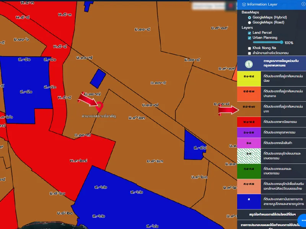Click the yellow ย.๑-ย.๔ legend swatch
Image resolution: width=306 pixels, height=229 pixels.
pos(249,79)
